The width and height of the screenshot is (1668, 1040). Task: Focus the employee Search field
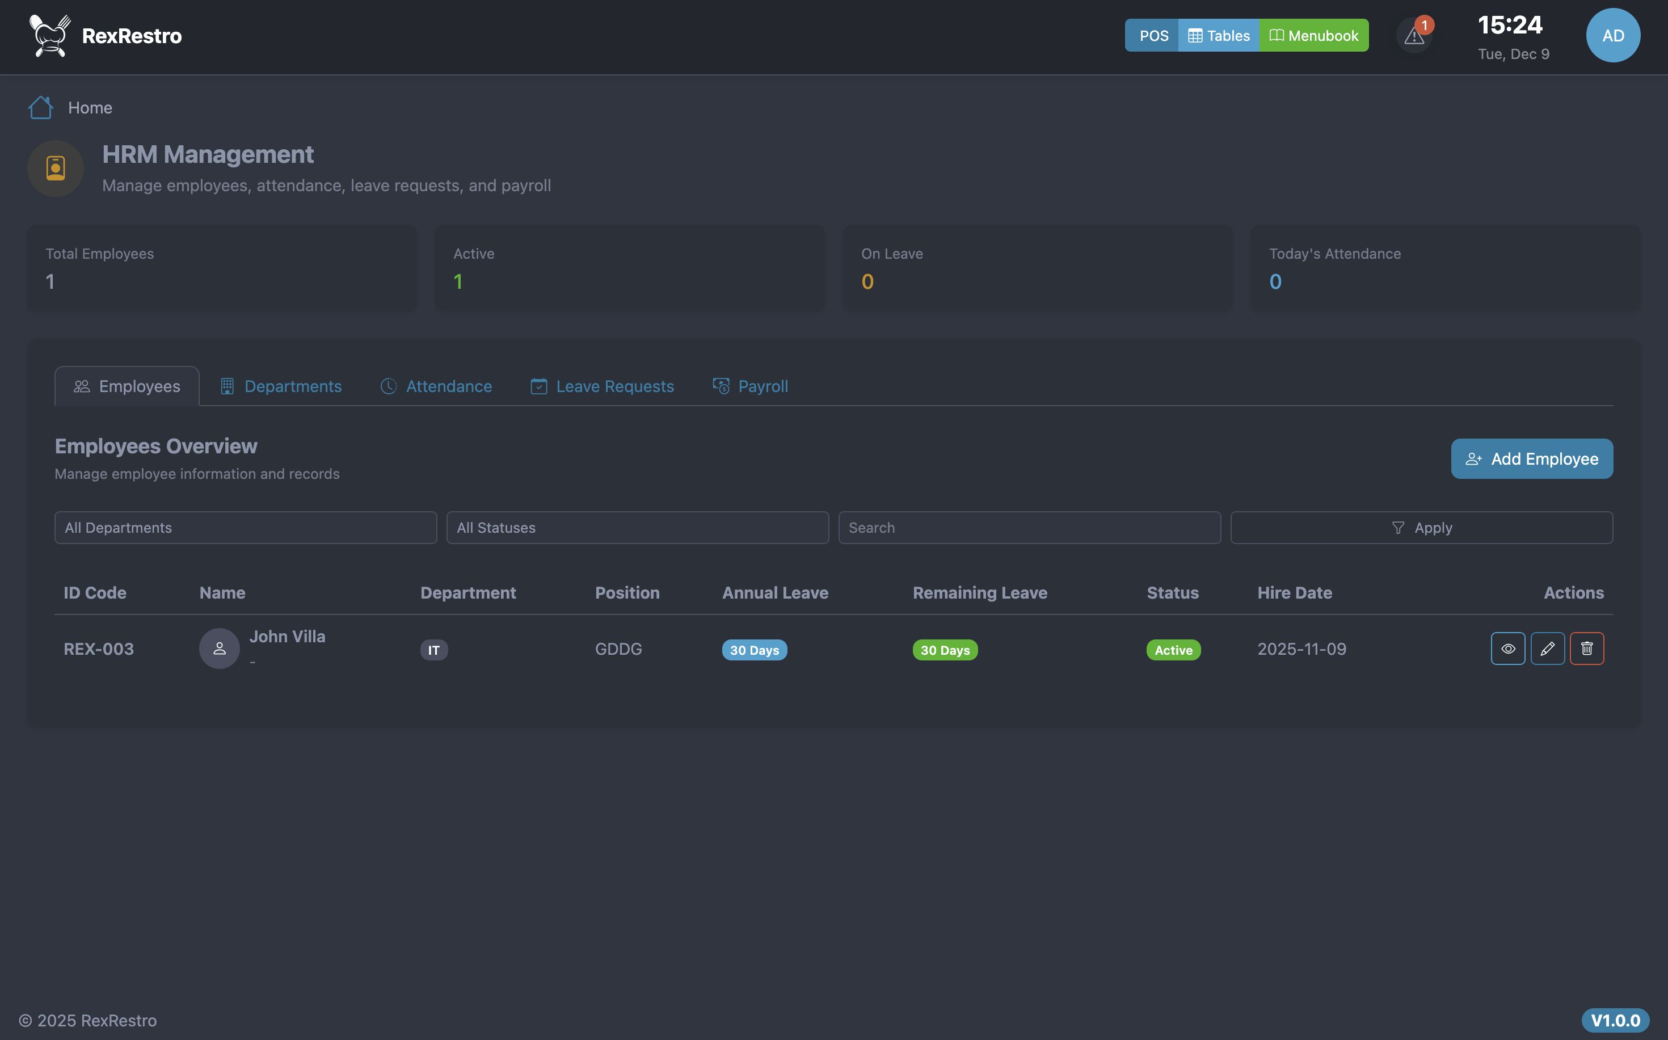tap(1029, 528)
